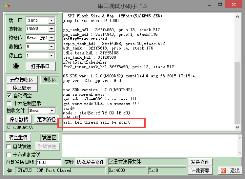The height and width of the screenshot is (179, 245).
Task: Click the C:\COMDATA\ path field
Action: coord(32,128)
